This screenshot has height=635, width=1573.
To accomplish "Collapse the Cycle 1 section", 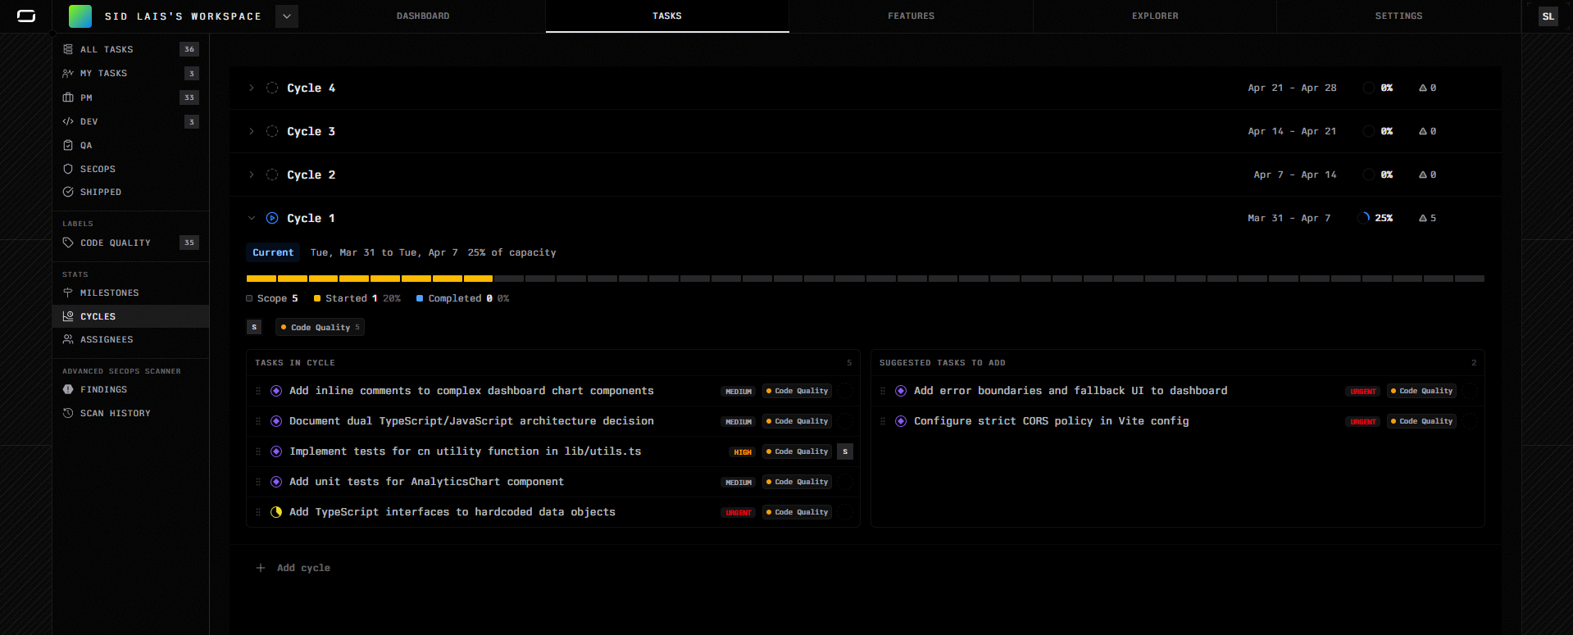I will (252, 218).
